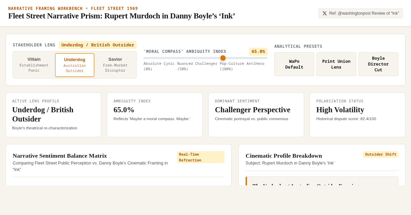Click the 'Absolute Cynic (0%)' slider label
The image size is (411, 215).
159,66
